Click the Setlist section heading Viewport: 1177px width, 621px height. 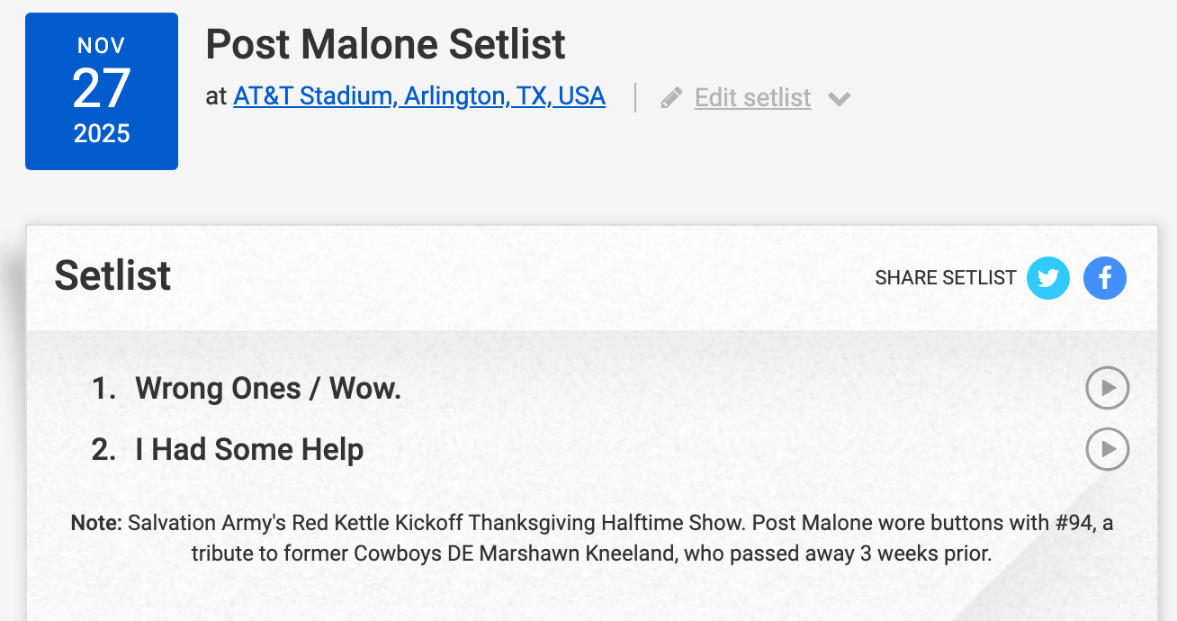[112, 275]
